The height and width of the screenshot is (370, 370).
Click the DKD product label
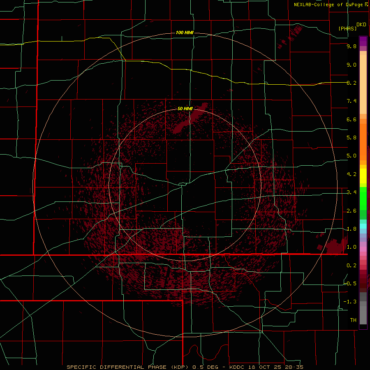pos(361,25)
